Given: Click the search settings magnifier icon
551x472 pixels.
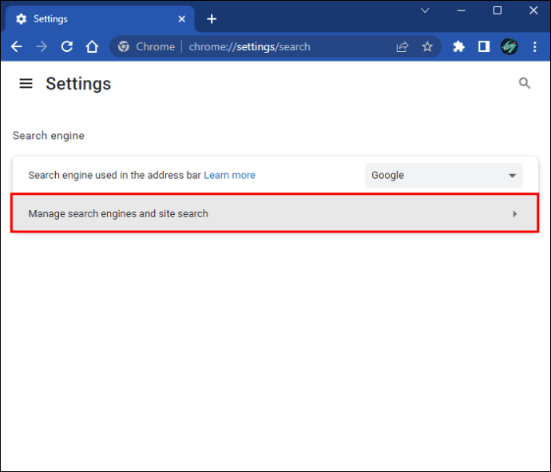Looking at the screenshot, I should point(525,83).
